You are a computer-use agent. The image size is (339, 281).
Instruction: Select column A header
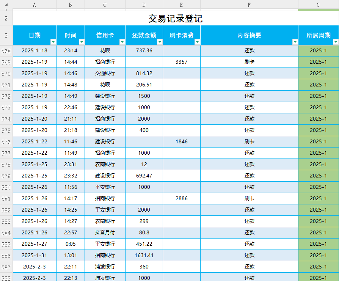[x=35, y=5]
